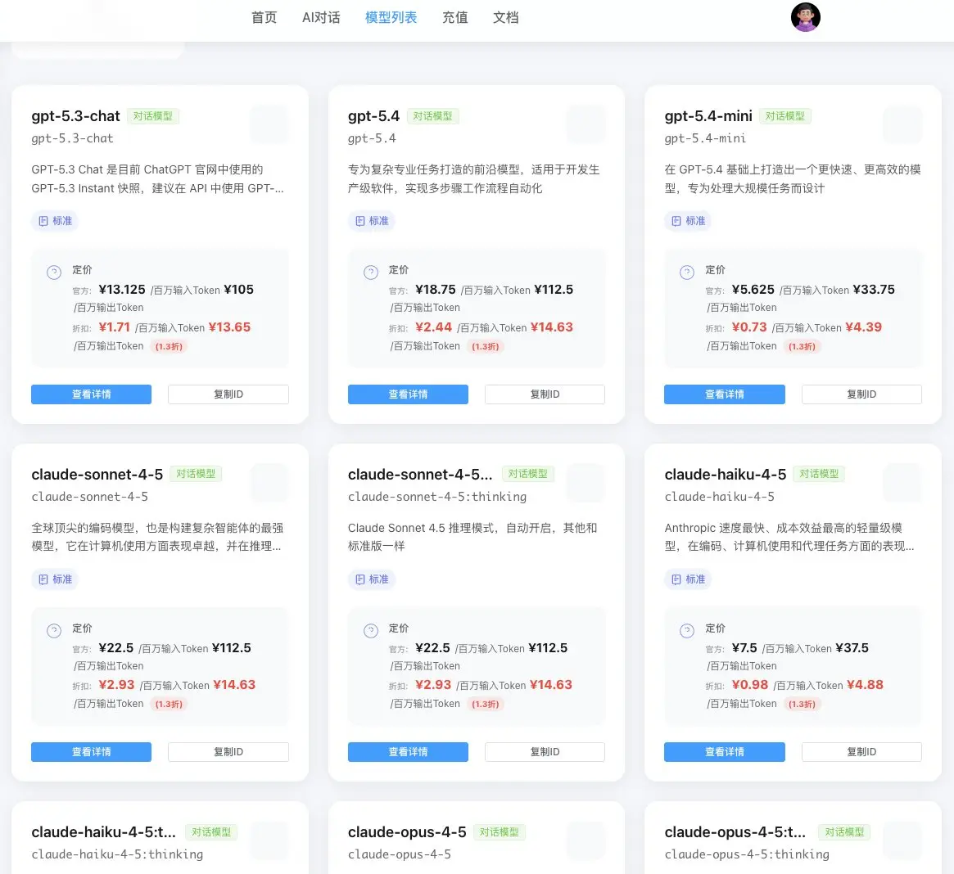The width and height of the screenshot is (954, 874).
Task: Open the AI对话 nav tab
Action: (321, 18)
